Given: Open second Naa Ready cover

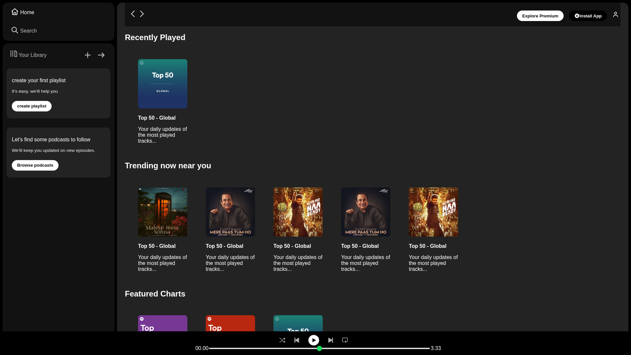Looking at the screenshot, I should coord(433,212).
